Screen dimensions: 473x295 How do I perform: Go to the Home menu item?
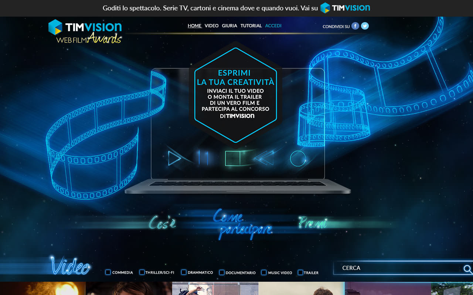pos(195,26)
